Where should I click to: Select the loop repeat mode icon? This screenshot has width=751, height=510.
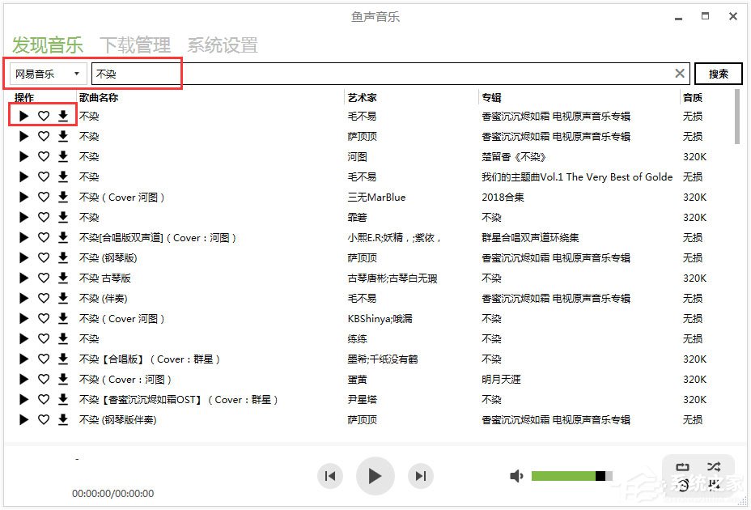pos(682,466)
